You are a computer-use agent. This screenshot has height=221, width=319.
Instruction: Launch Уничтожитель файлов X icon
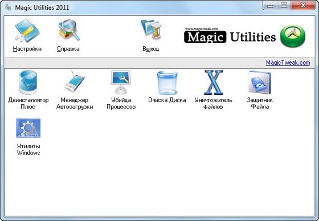click(214, 82)
